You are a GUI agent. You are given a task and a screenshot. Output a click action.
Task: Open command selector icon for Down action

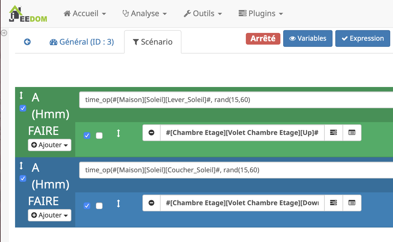tap(333, 203)
